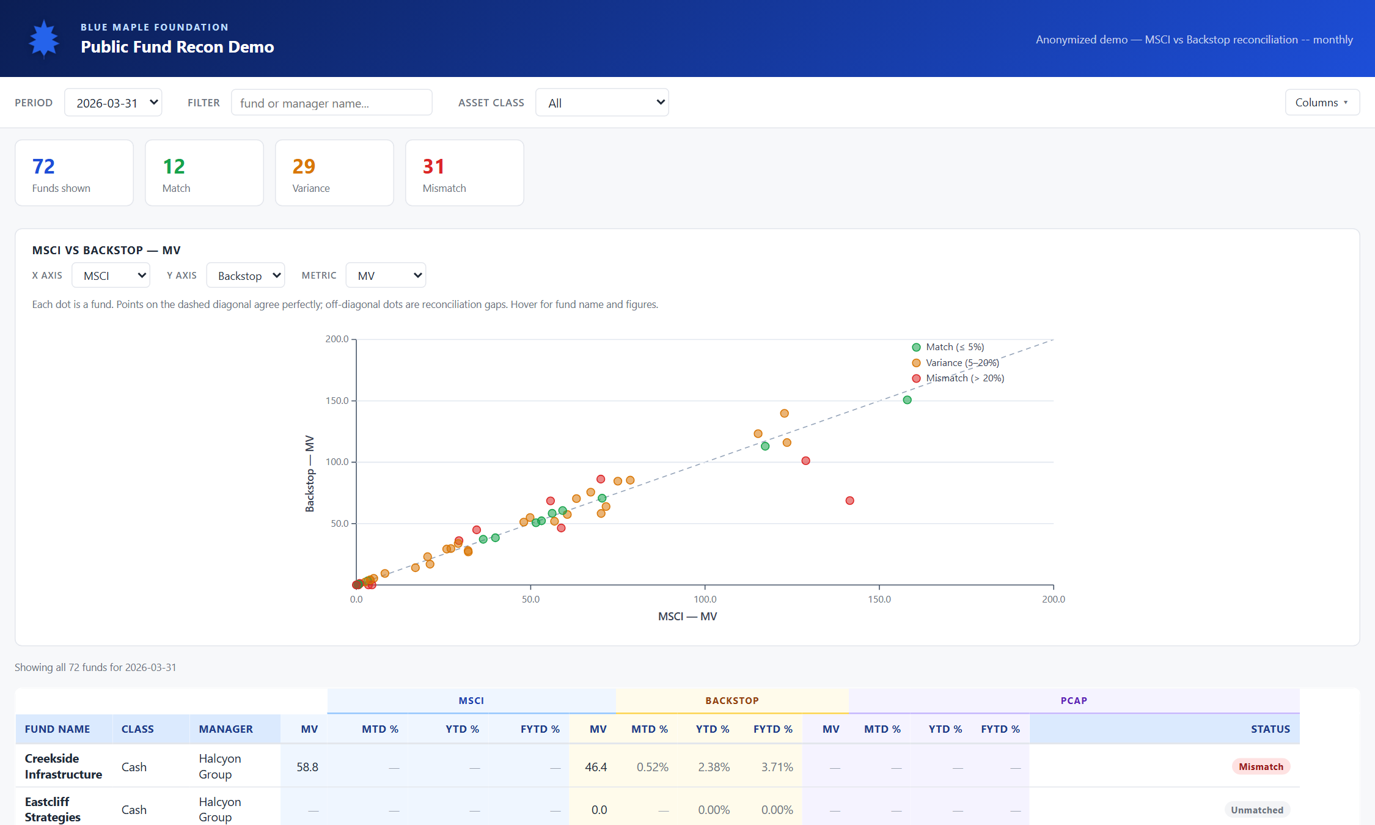Select the Variance summary card
Image resolution: width=1375 pixels, height=825 pixels.
(334, 173)
